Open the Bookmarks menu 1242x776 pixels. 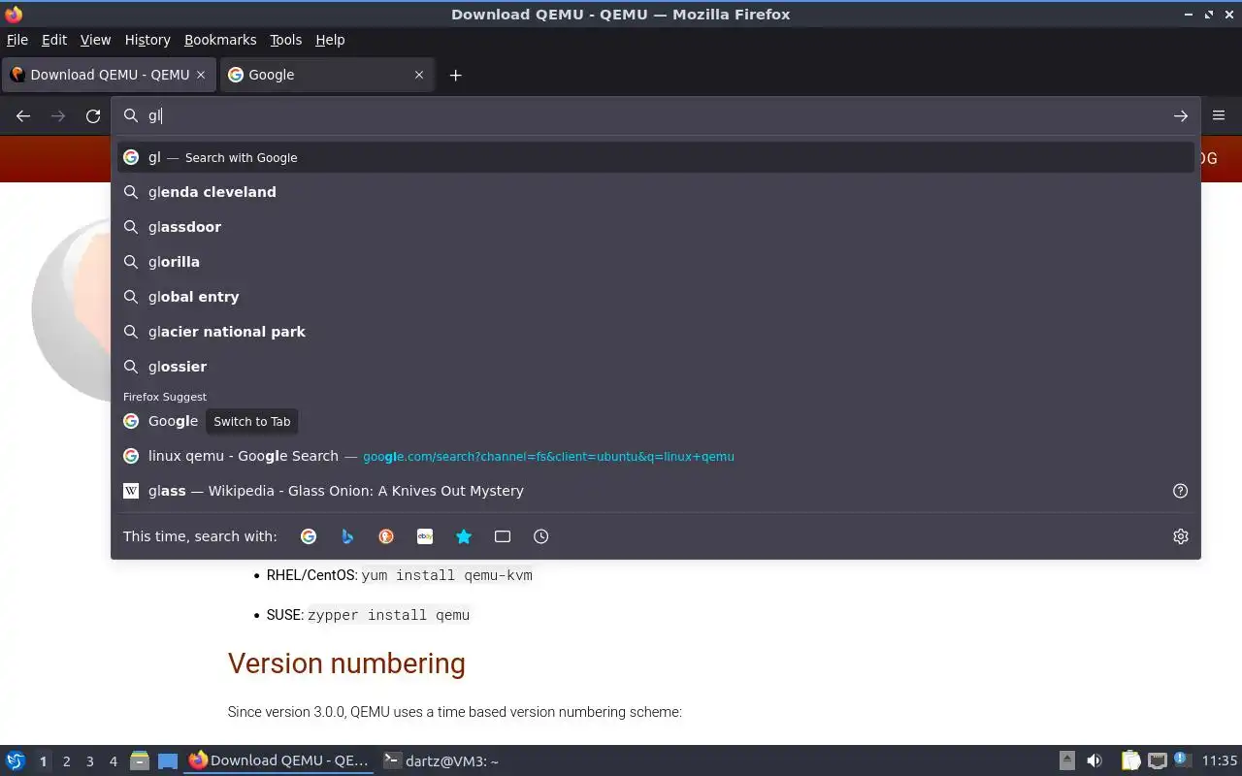click(x=220, y=40)
